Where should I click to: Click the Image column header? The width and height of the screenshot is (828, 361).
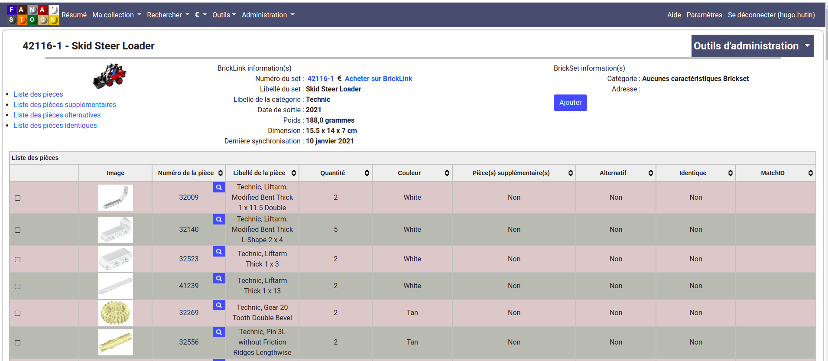coord(116,173)
